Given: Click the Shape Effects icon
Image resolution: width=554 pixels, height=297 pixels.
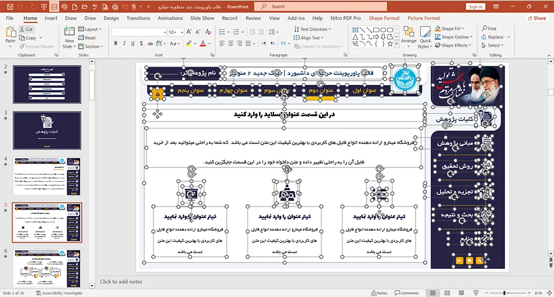Looking at the screenshot, I should pos(438,45).
